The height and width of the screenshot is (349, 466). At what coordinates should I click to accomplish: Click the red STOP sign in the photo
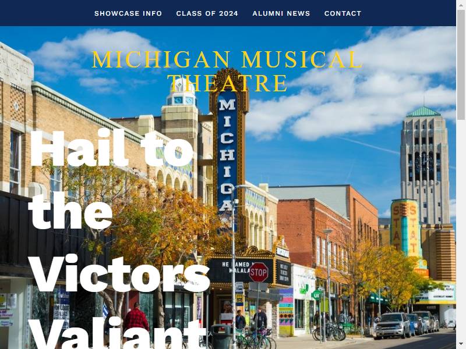coord(258,272)
